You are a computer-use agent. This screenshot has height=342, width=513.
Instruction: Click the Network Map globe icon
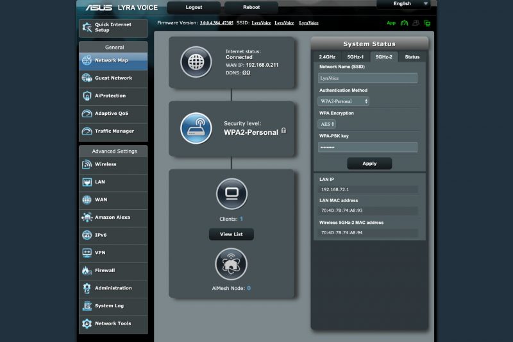pyautogui.click(x=87, y=60)
